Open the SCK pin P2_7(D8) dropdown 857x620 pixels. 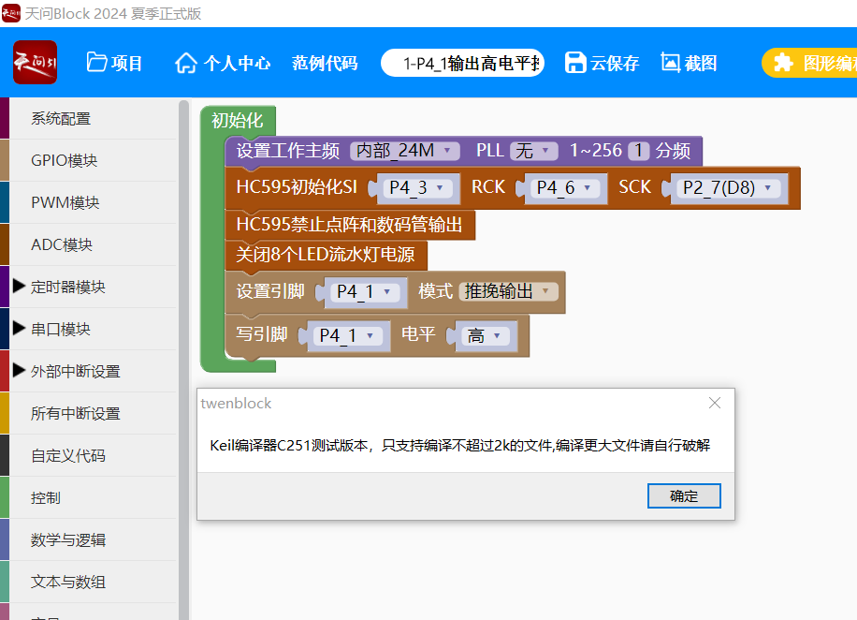pos(729,187)
